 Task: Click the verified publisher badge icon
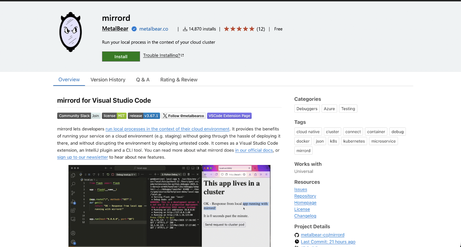point(134,29)
